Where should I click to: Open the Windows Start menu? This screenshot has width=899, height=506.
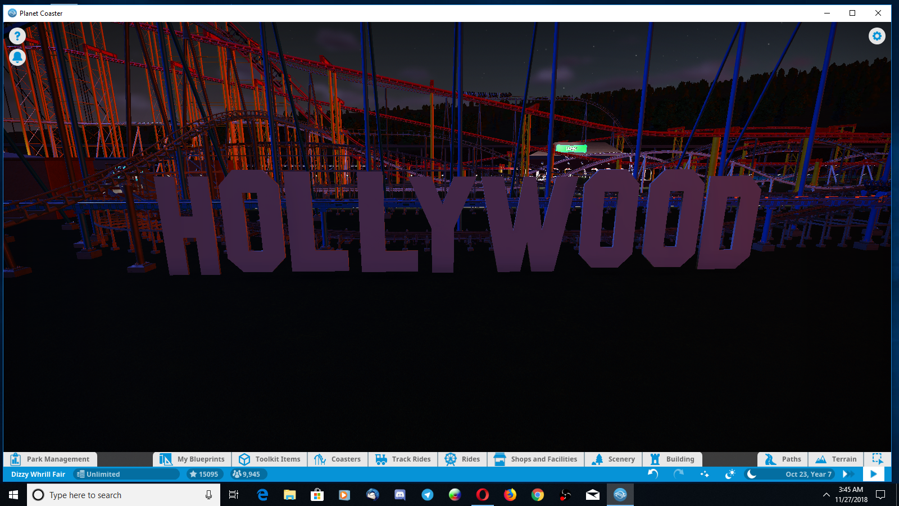[13, 495]
